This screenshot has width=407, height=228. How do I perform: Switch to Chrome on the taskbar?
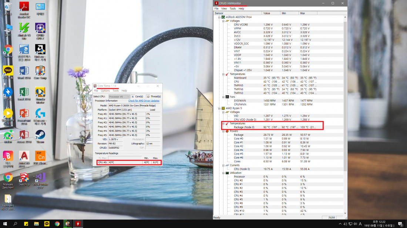coord(57,224)
